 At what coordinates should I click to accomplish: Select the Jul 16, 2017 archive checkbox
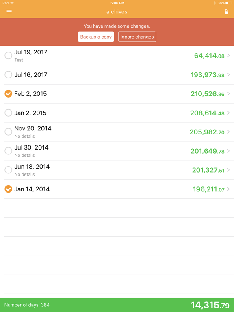click(x=9, y=75)
